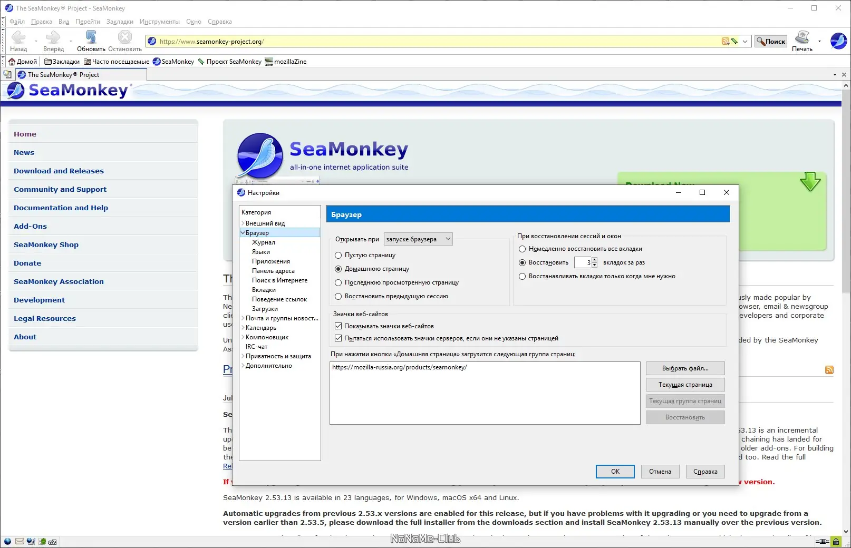Screen dimensions: 851x548
Task: Collapse the Браузер category
Action: click(x=243, y=233)
